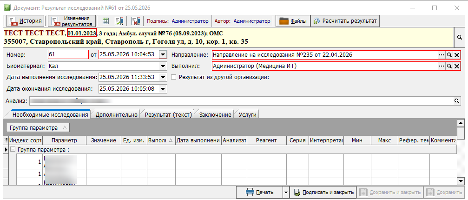Click Подпись: Администратор label
The width and height of the screenshot is (468, 200).
point(178,21)
